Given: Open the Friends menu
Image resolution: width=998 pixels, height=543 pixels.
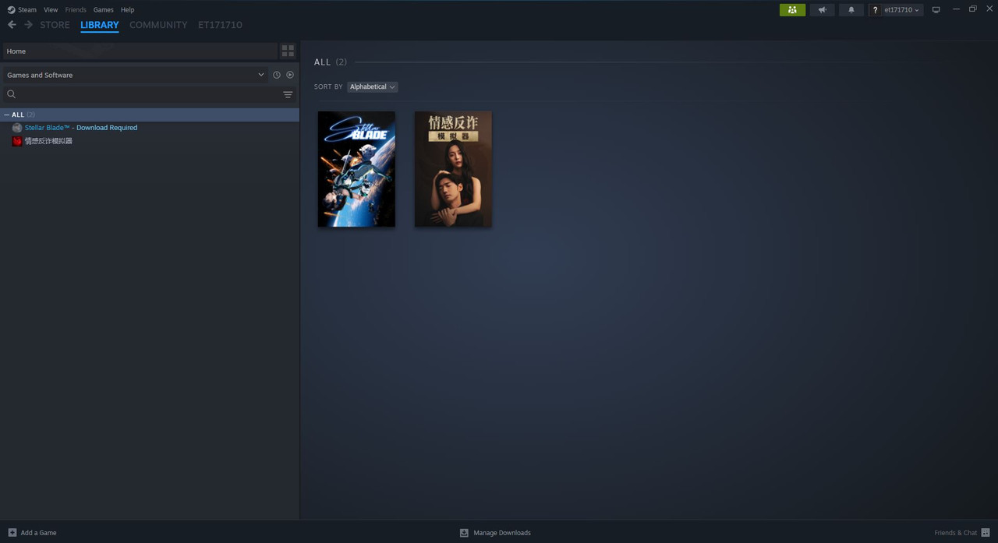Looking at the screenshot, I should pos(76,9).
